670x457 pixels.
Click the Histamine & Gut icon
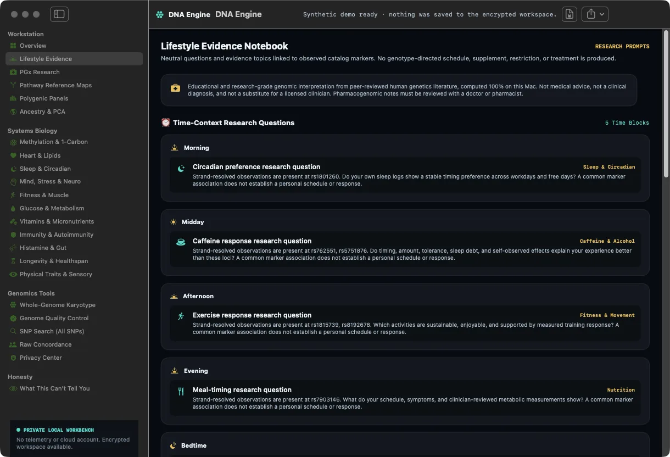[13, 248]
